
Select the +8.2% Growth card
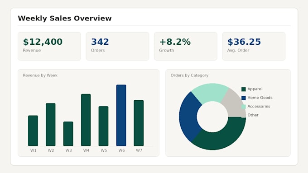[186, 46]
